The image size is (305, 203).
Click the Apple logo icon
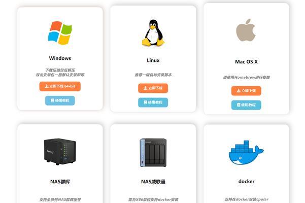coord(246,30)
